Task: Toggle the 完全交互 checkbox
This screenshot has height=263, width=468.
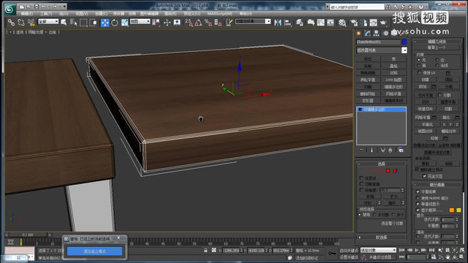Action: click(424, 176)
